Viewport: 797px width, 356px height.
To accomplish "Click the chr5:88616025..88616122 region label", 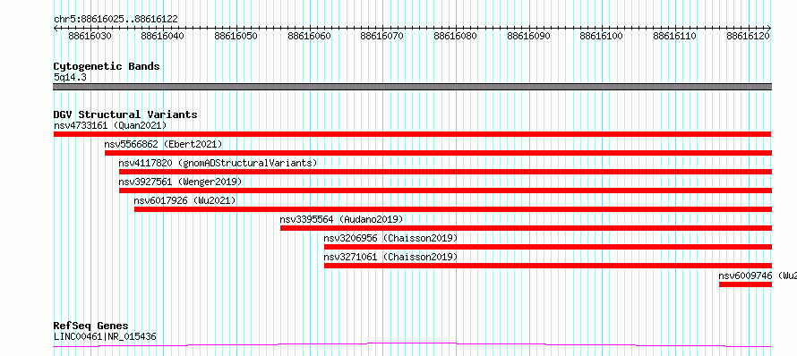I will click(x=116, y=20).
